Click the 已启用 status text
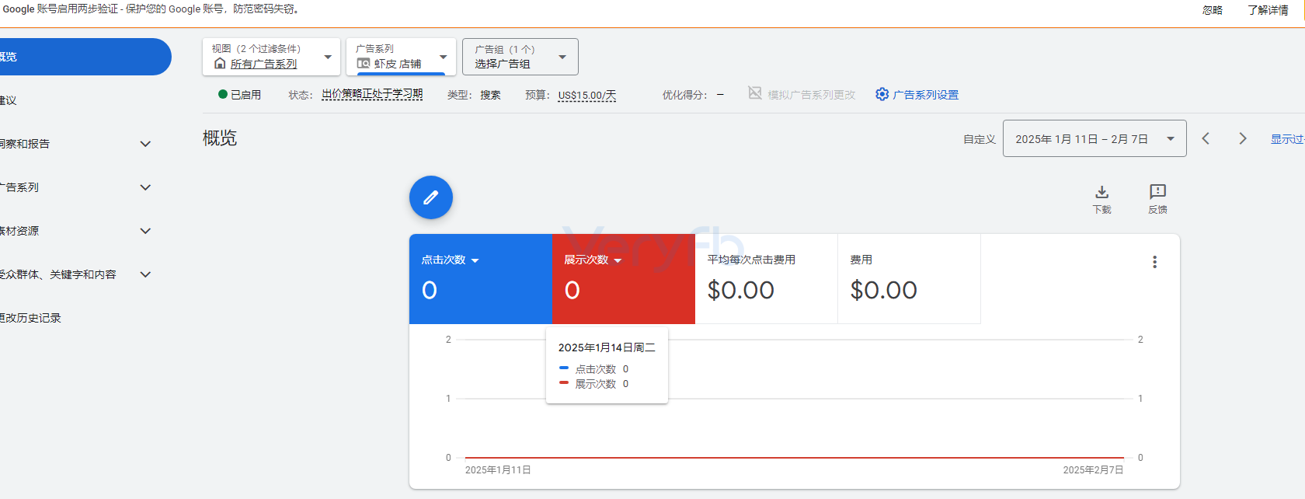The width and height of the screenshot is (1305, 499). (x=245, y=95)
